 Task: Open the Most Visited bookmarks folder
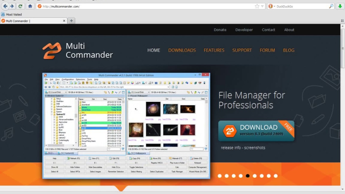(x=11, y=15)
